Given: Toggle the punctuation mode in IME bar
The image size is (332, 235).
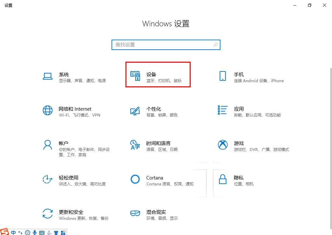Looking at the screenshot, I should tap(20, 232).
